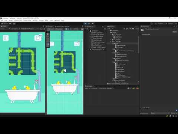Screen dimensions: 178x134
Task: Click the Project panel vertical scrollbar
Action: (x=139, y=45)
